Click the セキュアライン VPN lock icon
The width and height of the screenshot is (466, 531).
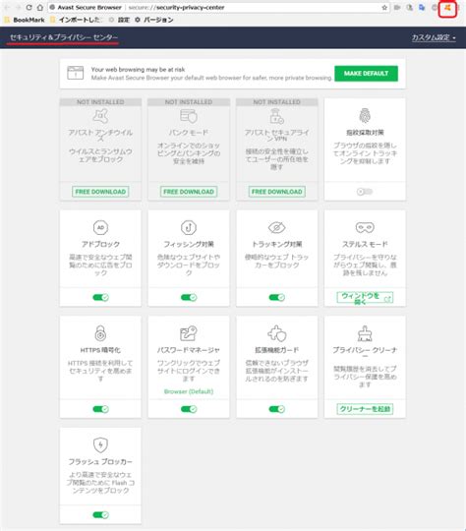pyautogui.click(x=276, y=116)
